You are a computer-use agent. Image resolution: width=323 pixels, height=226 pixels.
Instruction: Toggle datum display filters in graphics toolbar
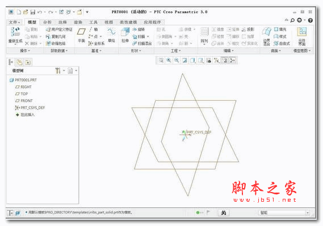pyautogui.click(x=217, y=61)
